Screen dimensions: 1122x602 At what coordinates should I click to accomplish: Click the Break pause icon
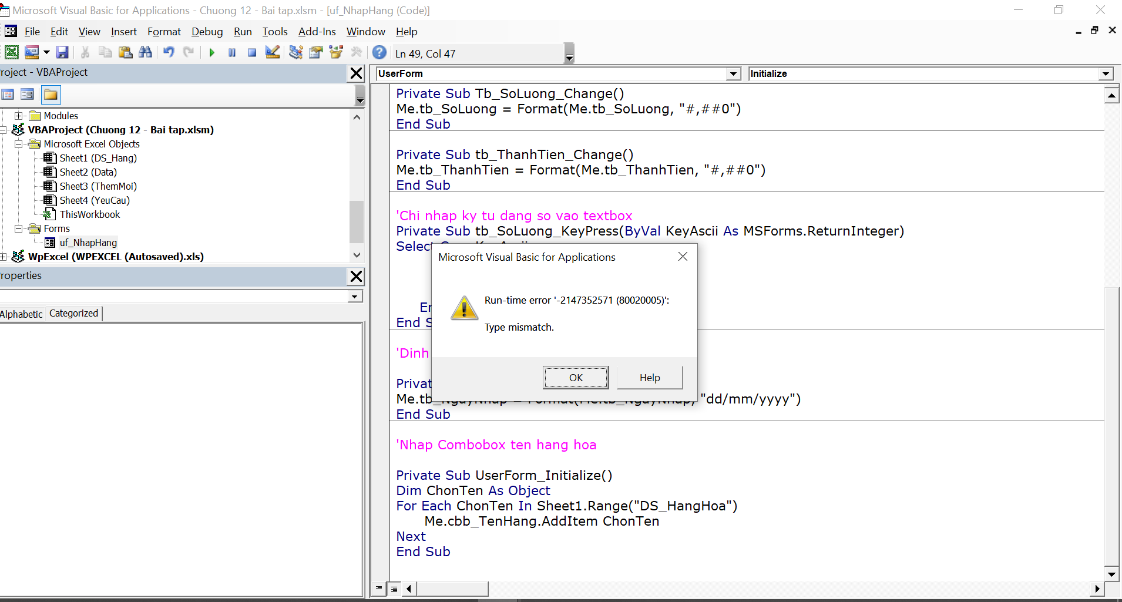[x=232, y=53]
